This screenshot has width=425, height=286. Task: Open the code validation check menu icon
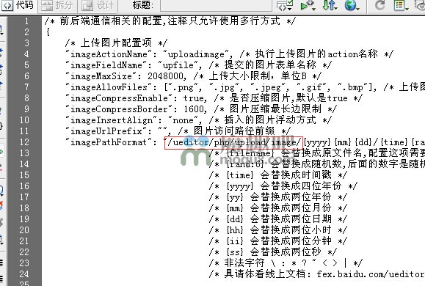tap(284, 5)
